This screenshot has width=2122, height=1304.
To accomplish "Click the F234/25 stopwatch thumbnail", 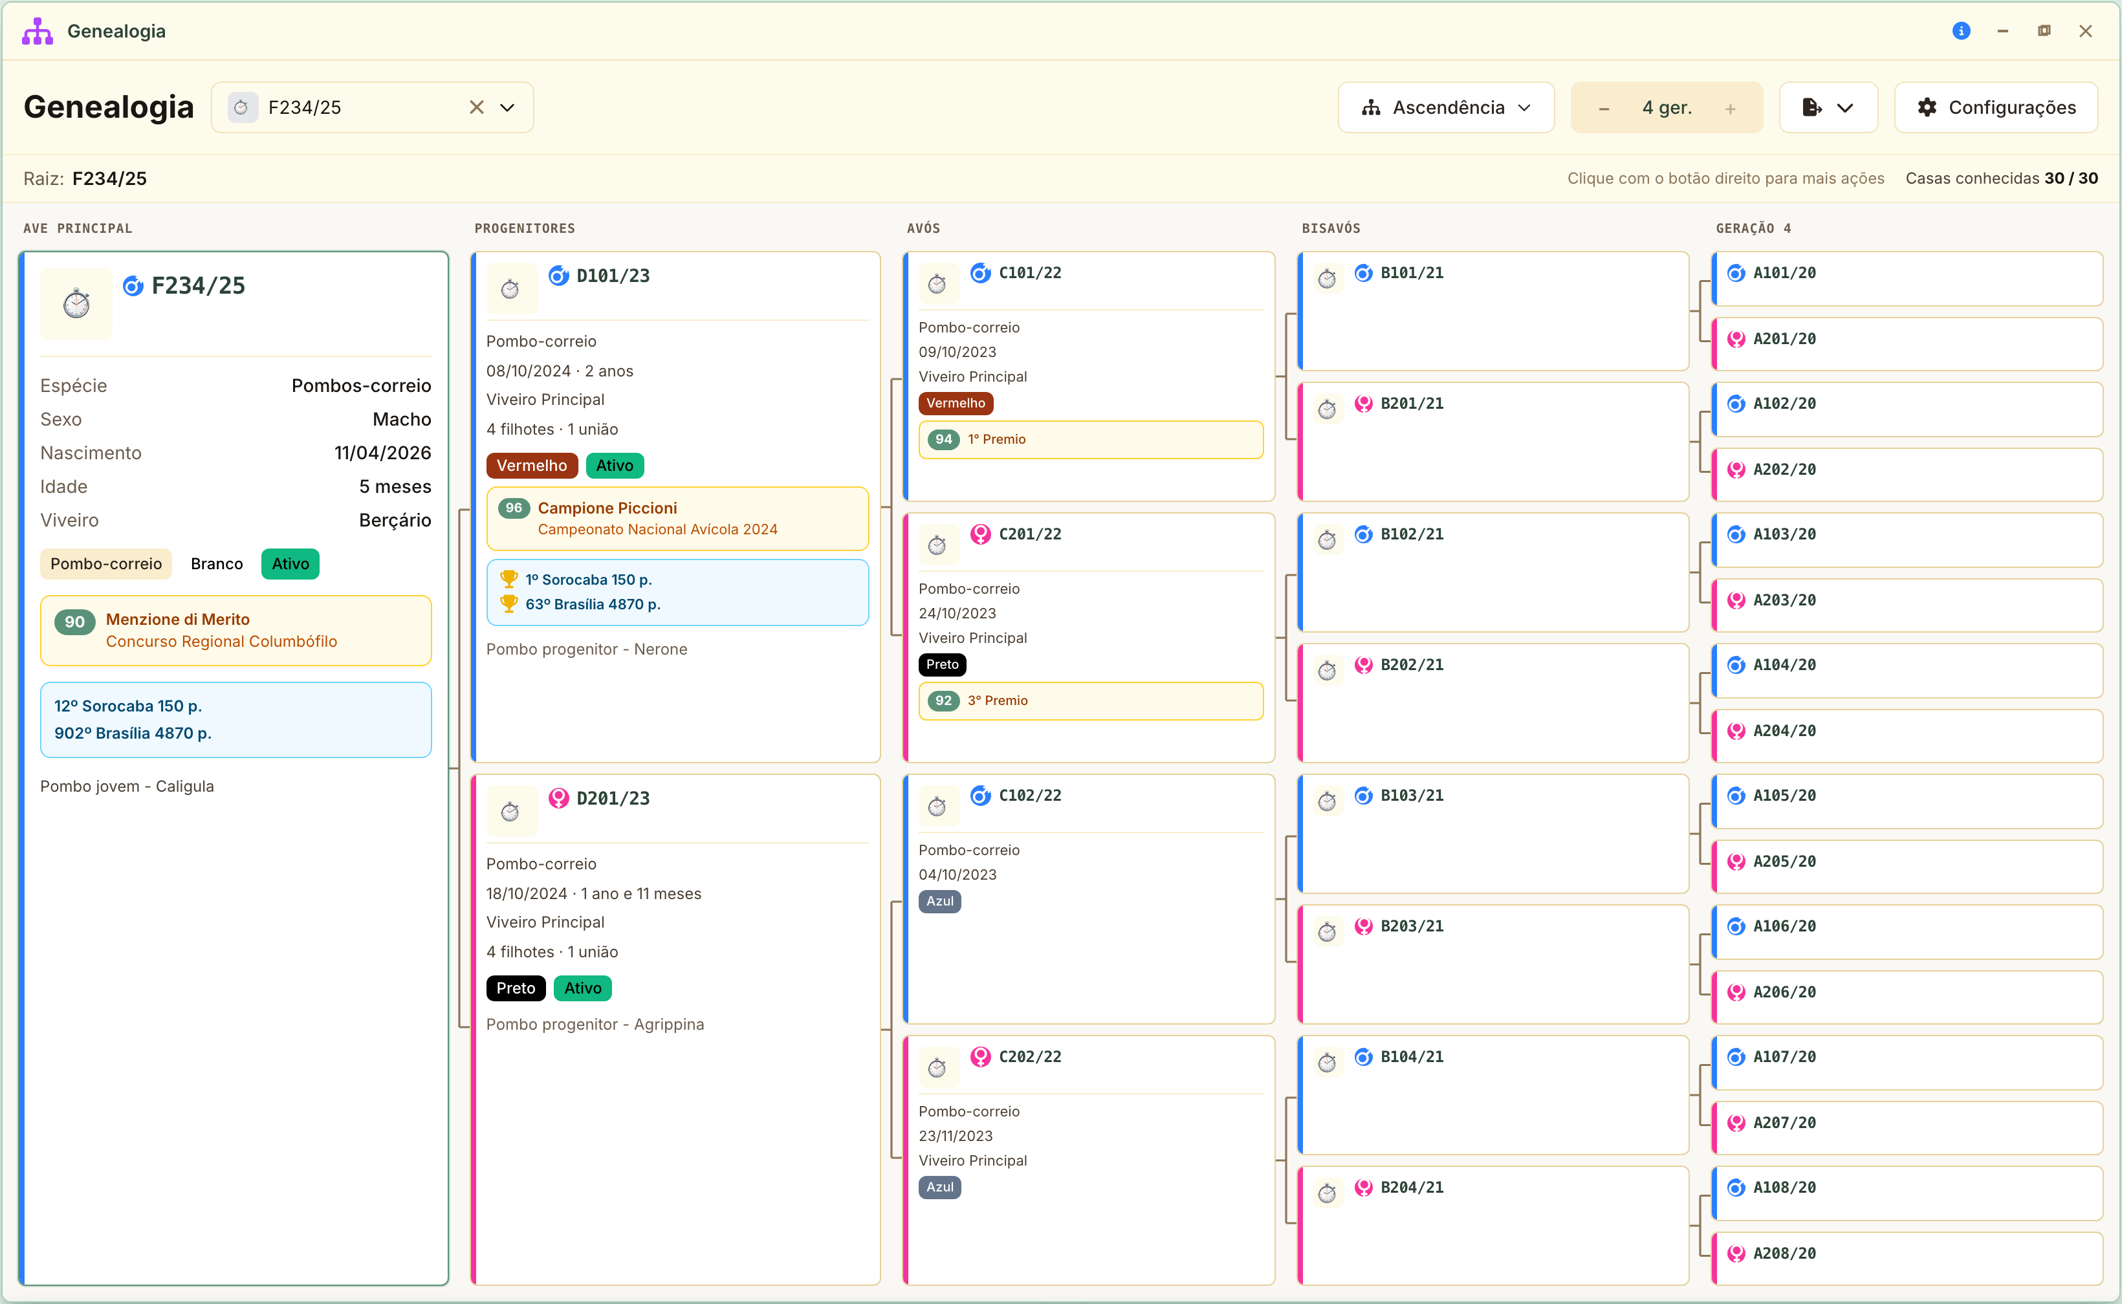I will (x=76, y=303).
